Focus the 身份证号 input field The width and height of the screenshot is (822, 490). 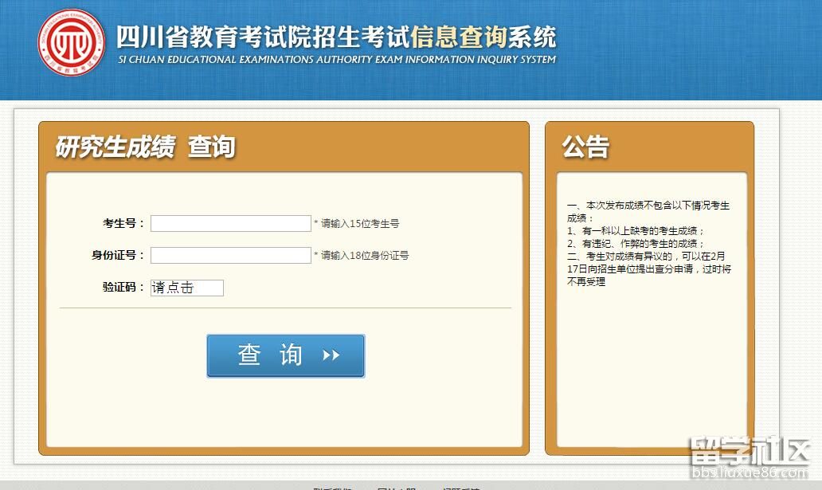point(230,256)
